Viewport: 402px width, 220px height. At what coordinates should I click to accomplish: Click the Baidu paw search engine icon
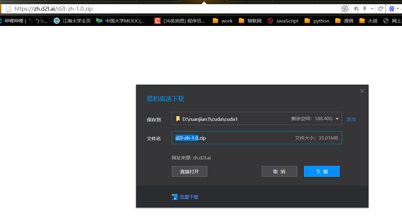click(392, 9)
